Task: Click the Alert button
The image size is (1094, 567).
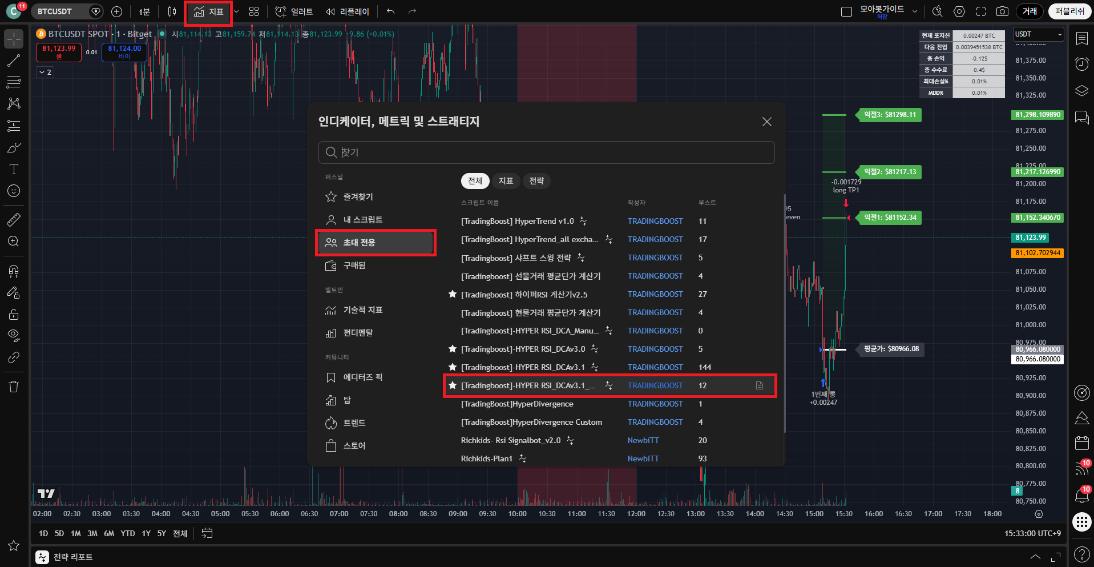Action: click(x=294, y=11)
